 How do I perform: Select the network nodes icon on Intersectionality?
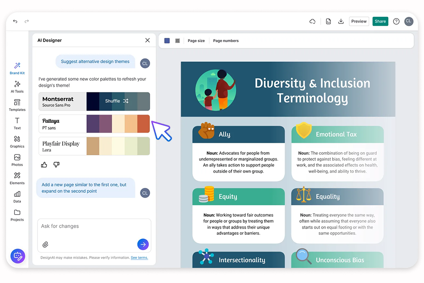point(206,256)
